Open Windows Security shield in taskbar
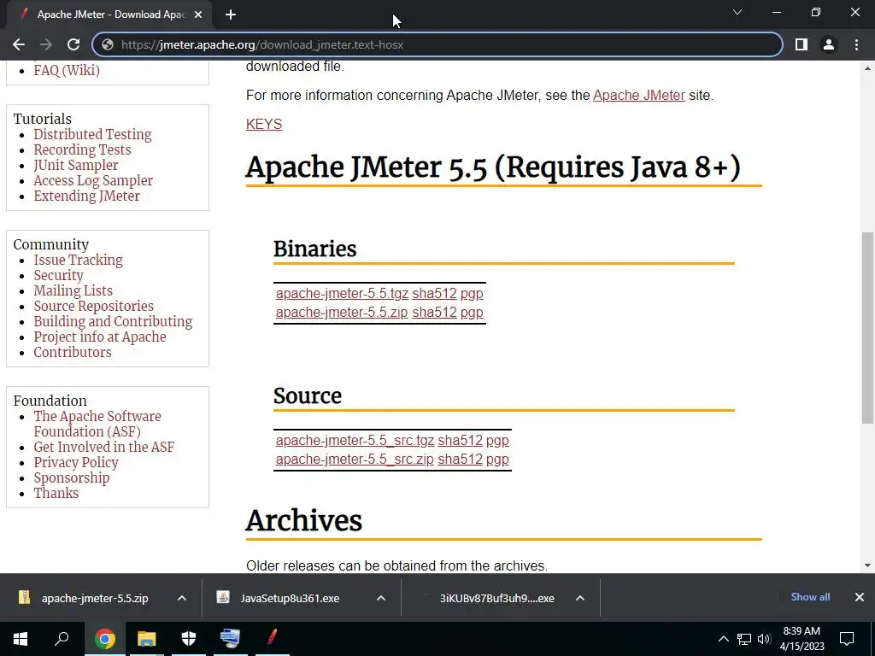The width and height of the screenshot is (875, 656). pos(189,639)
